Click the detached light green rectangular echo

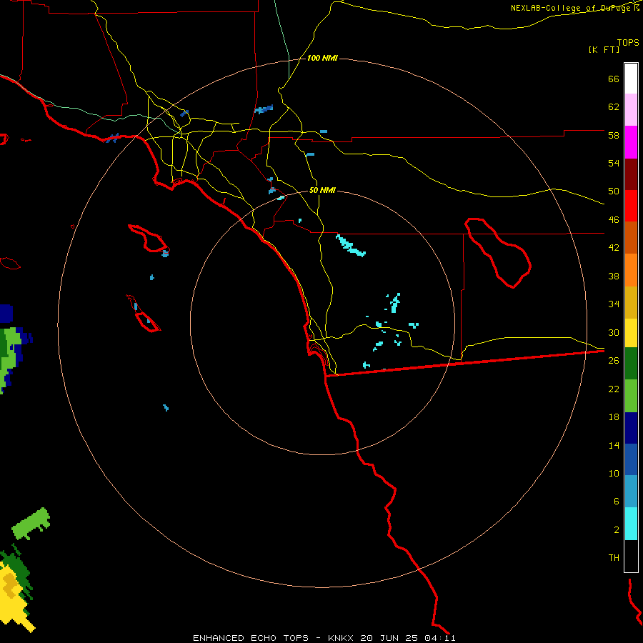[31, 524]
